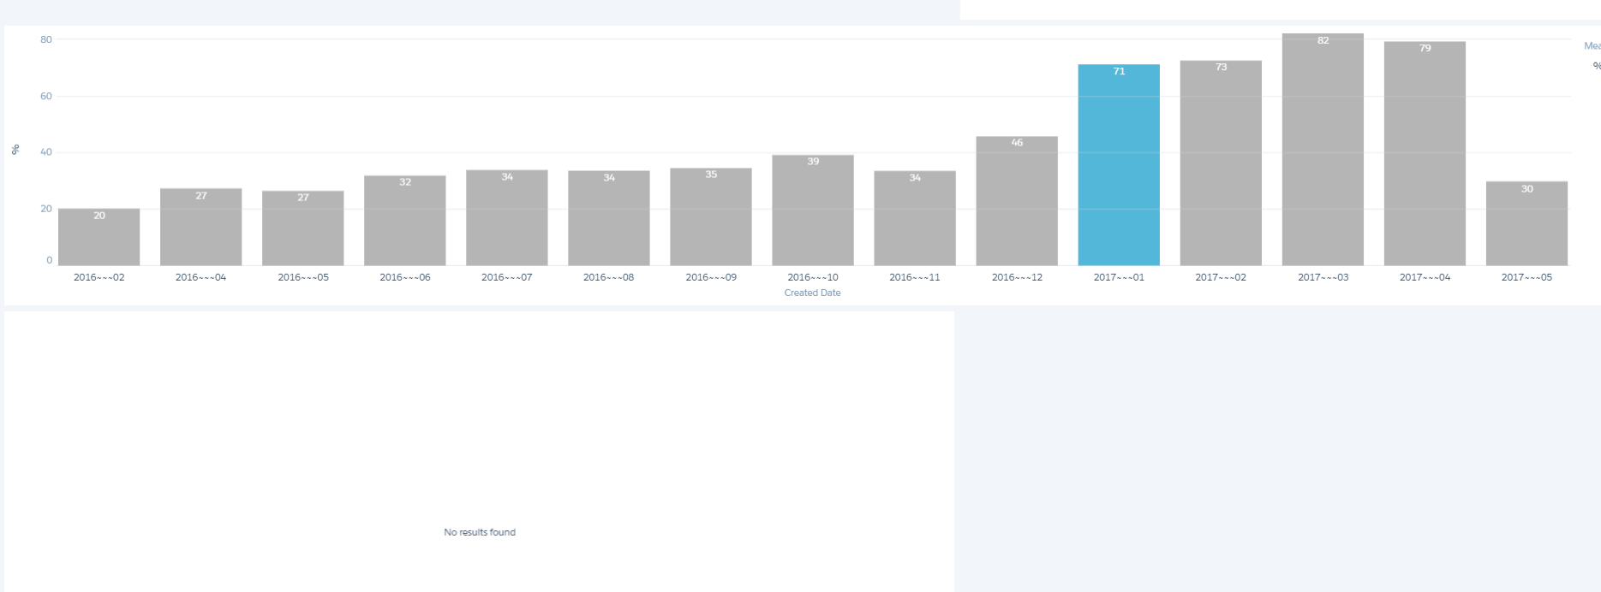The height and width of the screenshot is (592, 1601).
Task: Click the 2016~~06 axis label
Action: (x=405, y=277)
